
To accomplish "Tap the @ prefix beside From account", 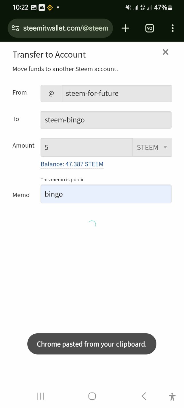I will (x=51, y=93).
